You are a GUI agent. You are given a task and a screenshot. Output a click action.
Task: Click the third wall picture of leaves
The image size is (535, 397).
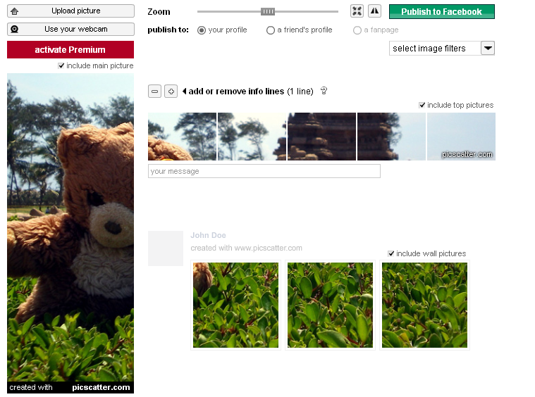[x=425, y=305]
